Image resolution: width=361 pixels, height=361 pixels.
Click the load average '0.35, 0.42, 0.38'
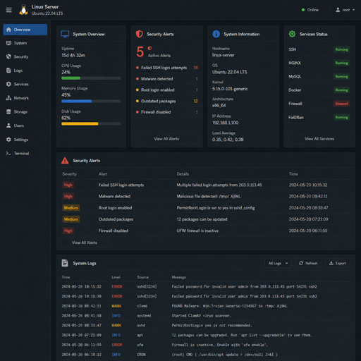coord(228,140)
